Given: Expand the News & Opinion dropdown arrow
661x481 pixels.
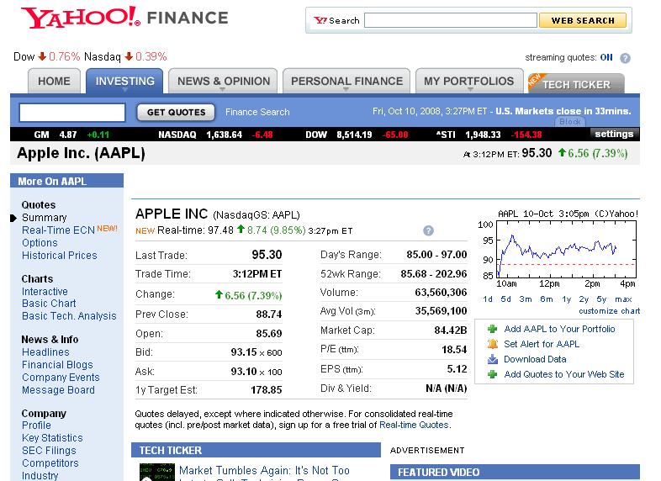Looking at the screenshot, I should 223,90.
